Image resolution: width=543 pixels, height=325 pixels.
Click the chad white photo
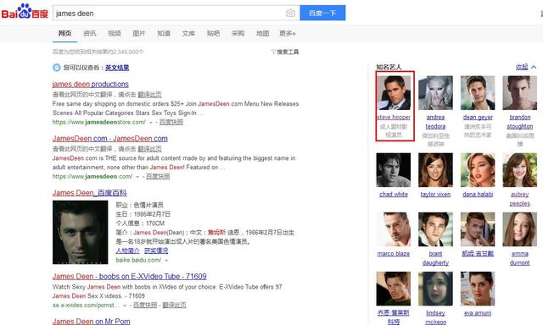394,170
